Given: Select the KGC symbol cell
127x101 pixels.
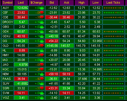Looking at the screenshot, I should (8, 69).
